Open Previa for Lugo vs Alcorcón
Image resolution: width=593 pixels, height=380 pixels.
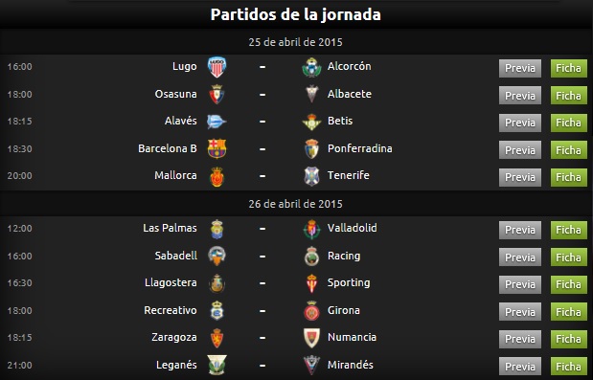point(520,68)
